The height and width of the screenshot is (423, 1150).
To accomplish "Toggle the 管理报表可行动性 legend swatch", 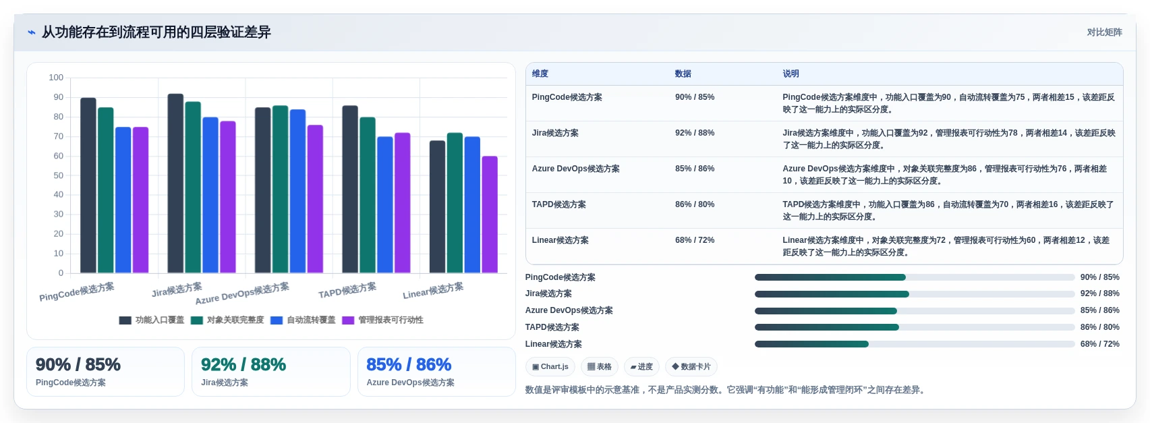I will point(348,320).
